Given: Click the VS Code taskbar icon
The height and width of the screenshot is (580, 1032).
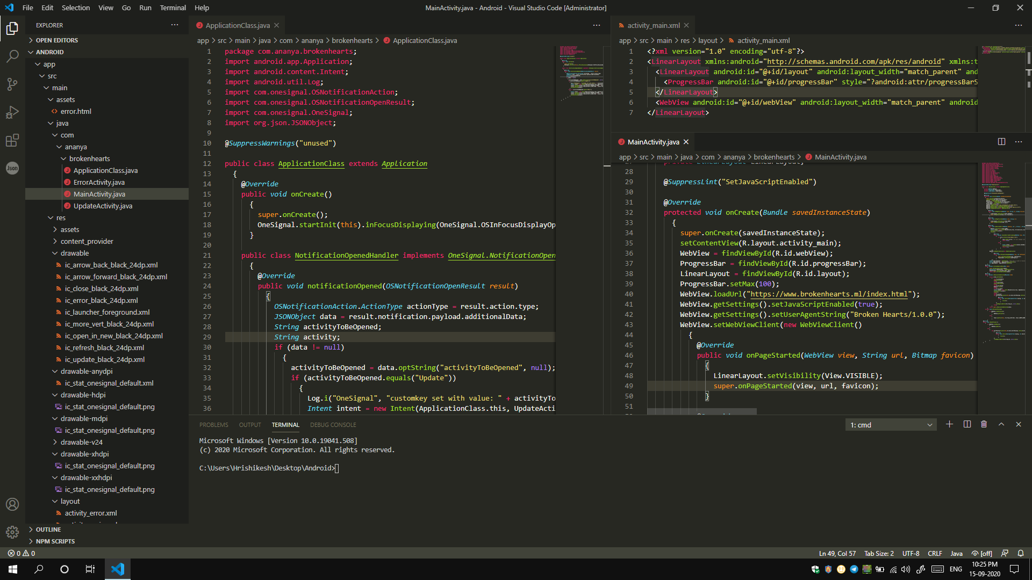Looking at the screenshot, I should tap(118, 569).
